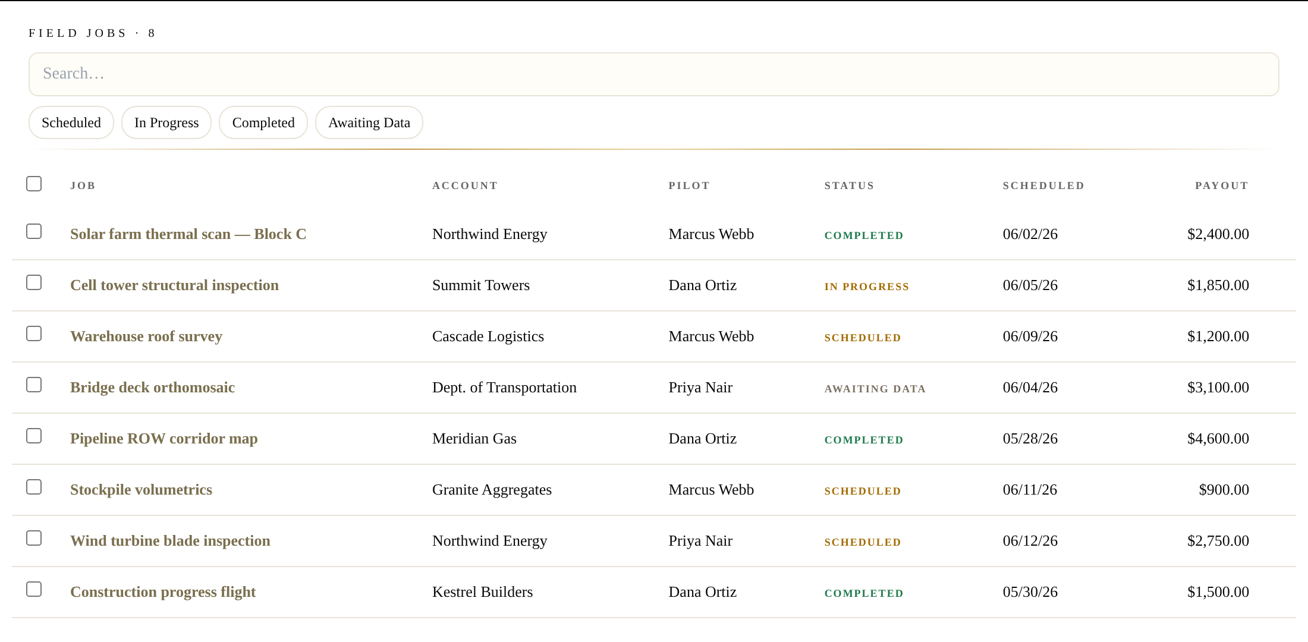This screenshot has height=642, width=1308.
Task: Sort by the SCHEDULED column header
Action: (x=1043, y=185)
